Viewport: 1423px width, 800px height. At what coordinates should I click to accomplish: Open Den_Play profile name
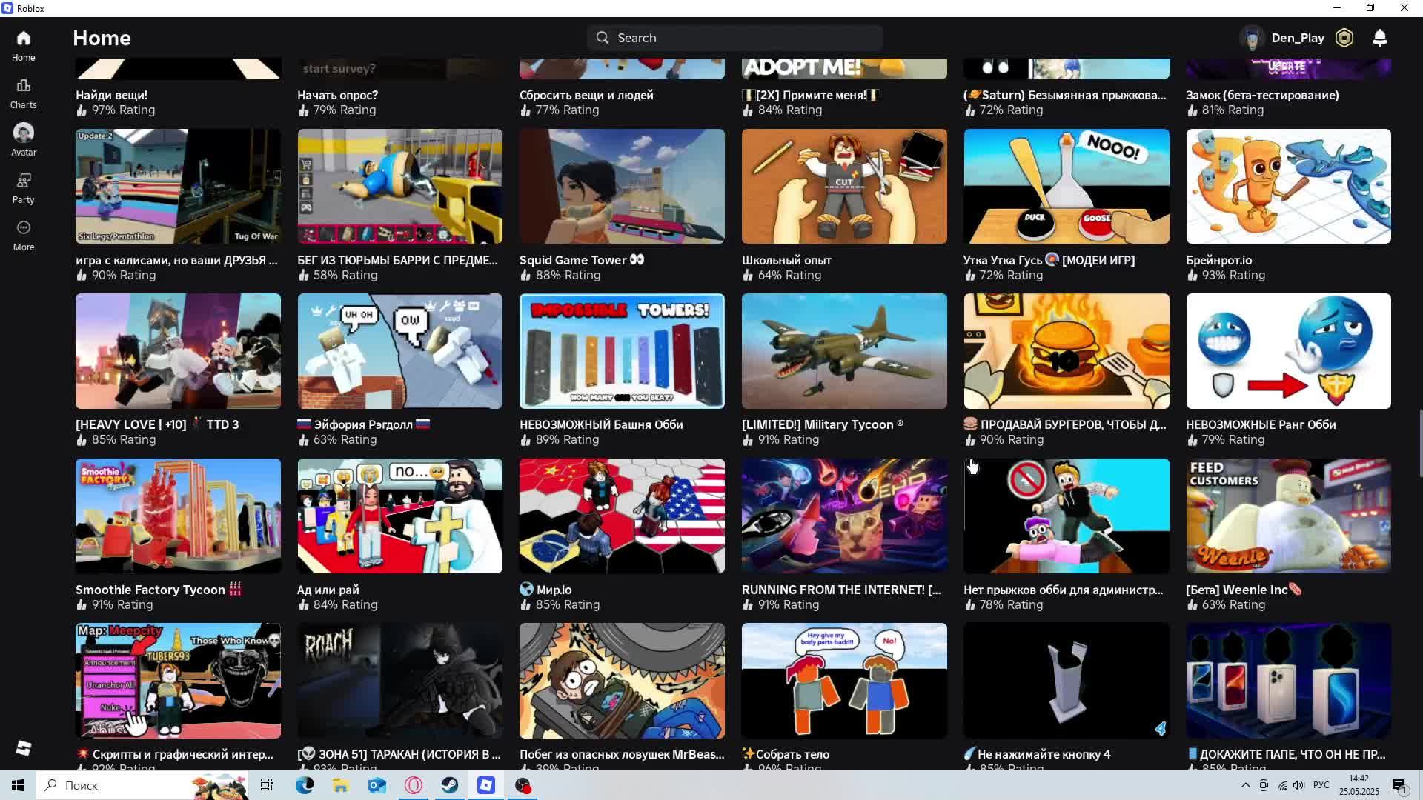[x=1298, y=38]
